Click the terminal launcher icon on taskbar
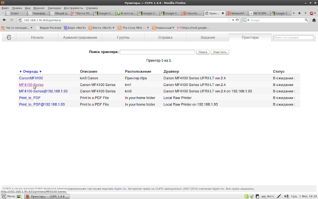 coord(19,196)
